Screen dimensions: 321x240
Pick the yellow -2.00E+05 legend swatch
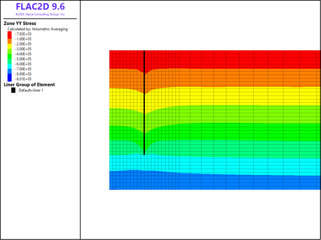(9, 44)
